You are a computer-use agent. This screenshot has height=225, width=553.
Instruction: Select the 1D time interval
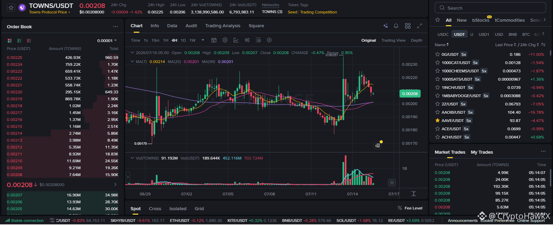183,40
